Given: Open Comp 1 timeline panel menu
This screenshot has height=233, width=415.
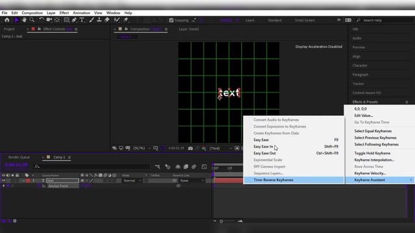Looking at the screenshot, I should (x=69, y=157).
